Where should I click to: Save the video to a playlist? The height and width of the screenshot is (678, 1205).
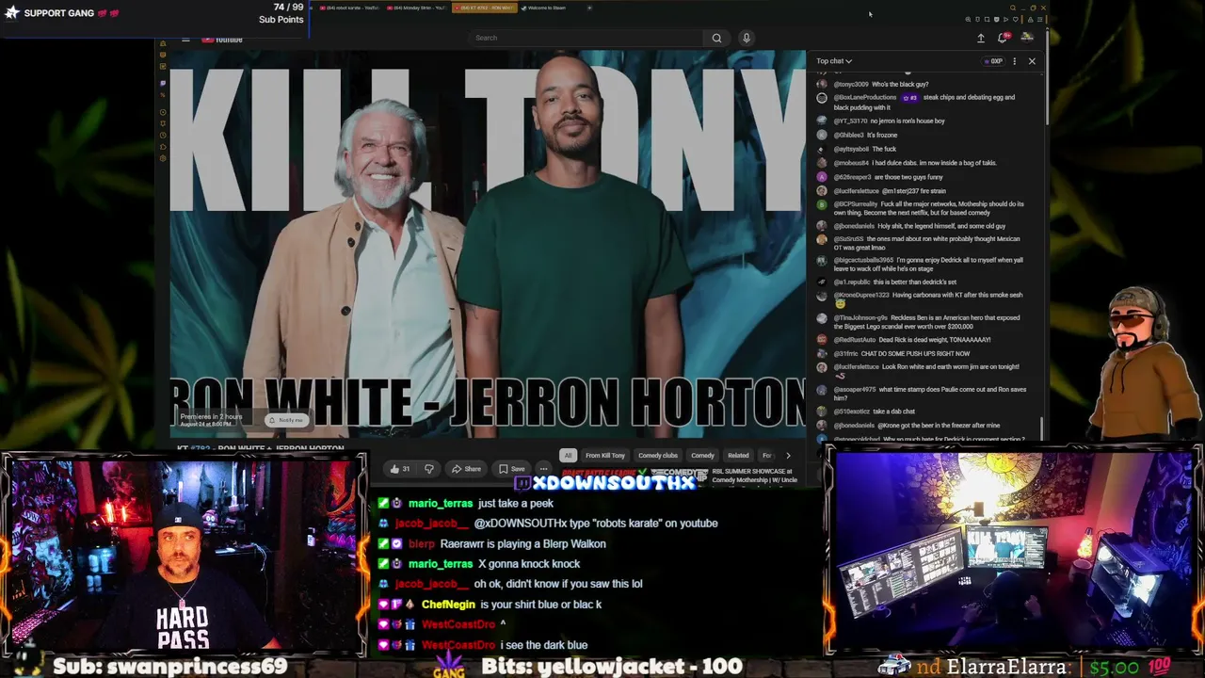click(x=512, y=469)
